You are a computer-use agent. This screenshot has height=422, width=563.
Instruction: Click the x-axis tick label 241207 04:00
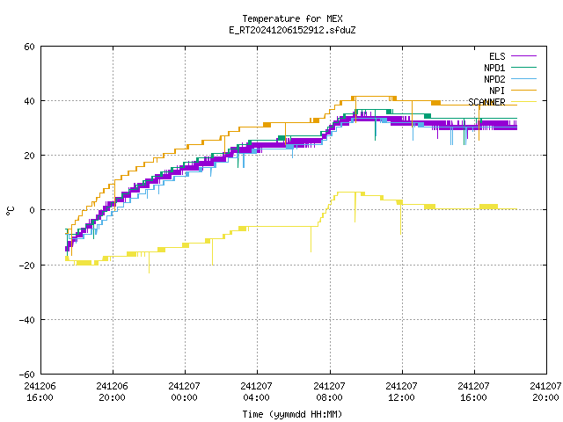click(x=256, y=392)
